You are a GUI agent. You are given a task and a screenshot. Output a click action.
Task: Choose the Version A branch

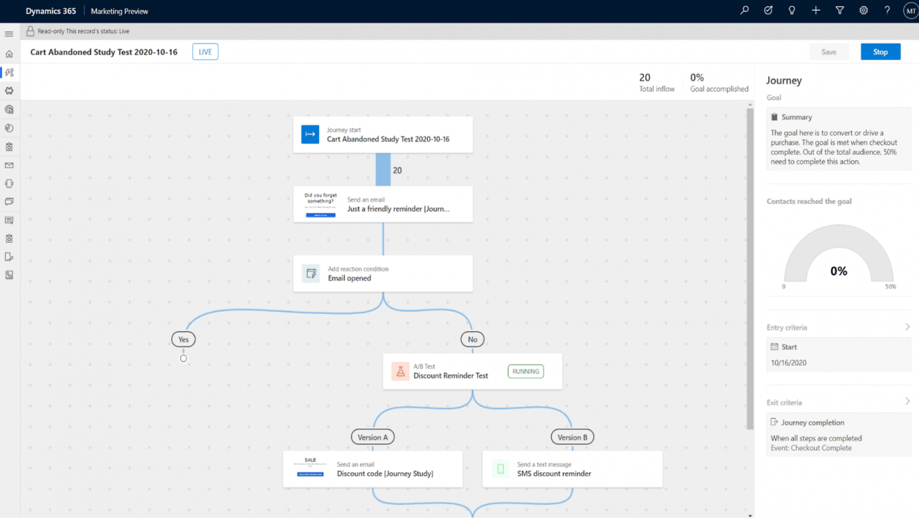point(373,437)
